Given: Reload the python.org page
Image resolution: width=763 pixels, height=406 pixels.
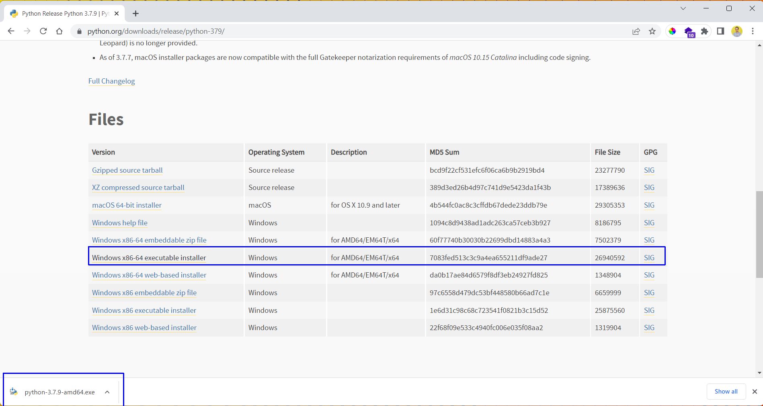Looking at the screenshot, I should click(43, 31).
